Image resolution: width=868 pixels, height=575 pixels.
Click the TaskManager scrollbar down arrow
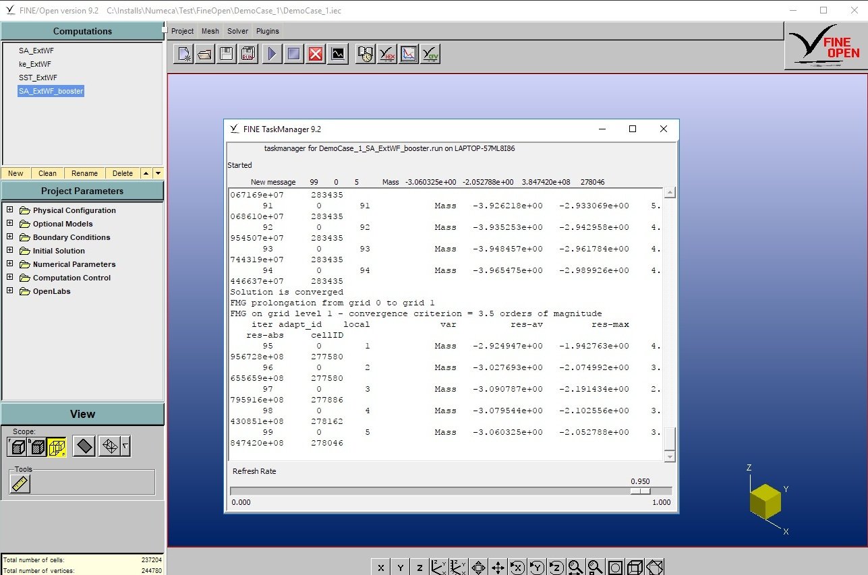click(x=670, y=456)
